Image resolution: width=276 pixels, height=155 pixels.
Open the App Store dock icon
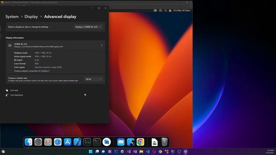pyautogui.click(x=67, y=142)
